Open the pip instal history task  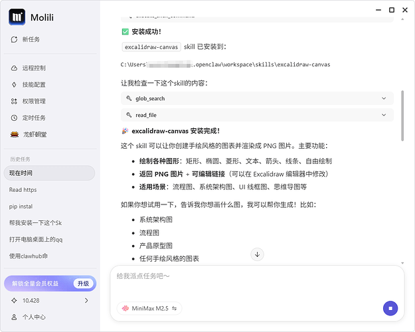click(21, 207)
